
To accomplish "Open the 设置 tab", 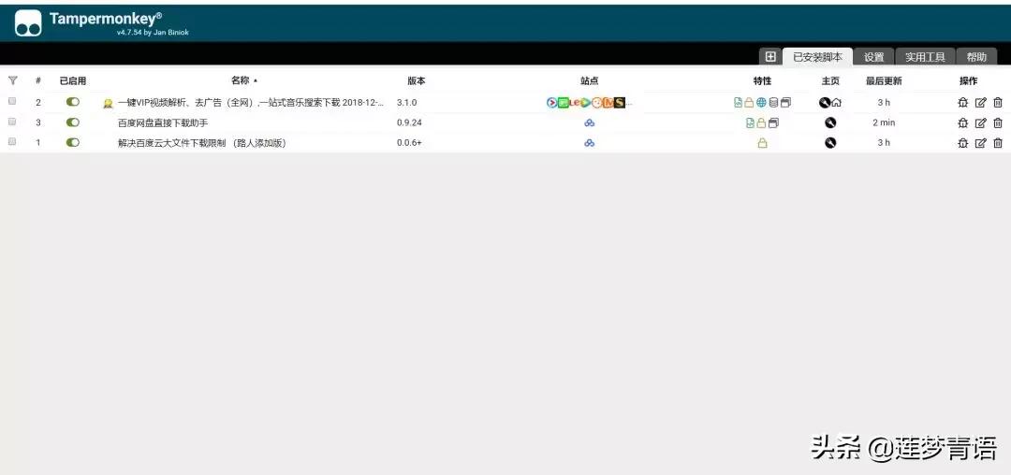I will tap(873, 57).
